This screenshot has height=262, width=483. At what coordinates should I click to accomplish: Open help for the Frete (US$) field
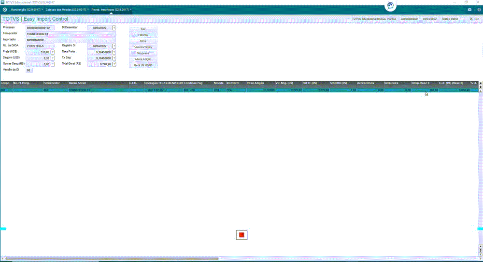click(53, 52)
